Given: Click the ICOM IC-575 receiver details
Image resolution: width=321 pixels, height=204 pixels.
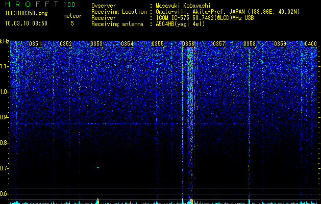Looking at the screenshot, I should click(x=205, y=18).
